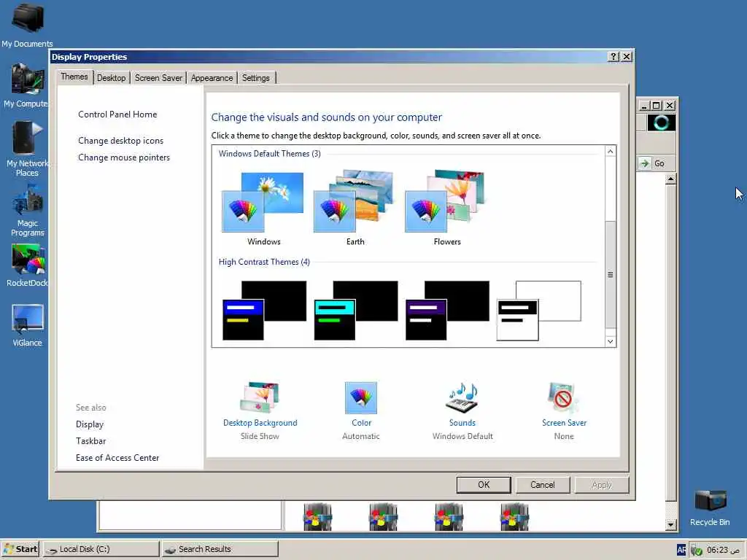Switch to Local Disk (C:) taskbar button
This screenshot has width=747, height=560.
(101, 549)
